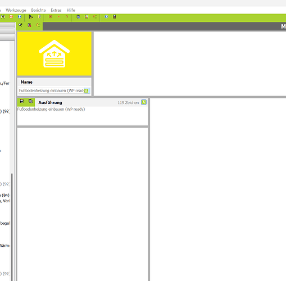Viewport: 286px width, 281px height.
Task: Open the blue help question-mark icon
Action: 106,17
